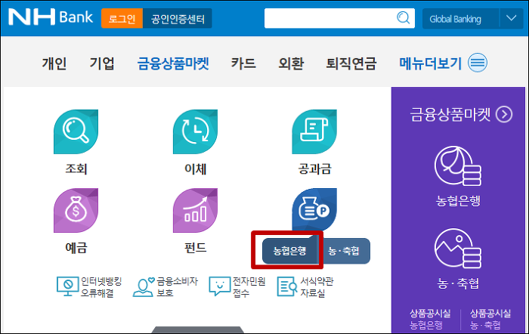The height and width of the screenshot is (334, 529).
Task: Open 상품공시실 농협은행 link
Action: tap(430, 319)
